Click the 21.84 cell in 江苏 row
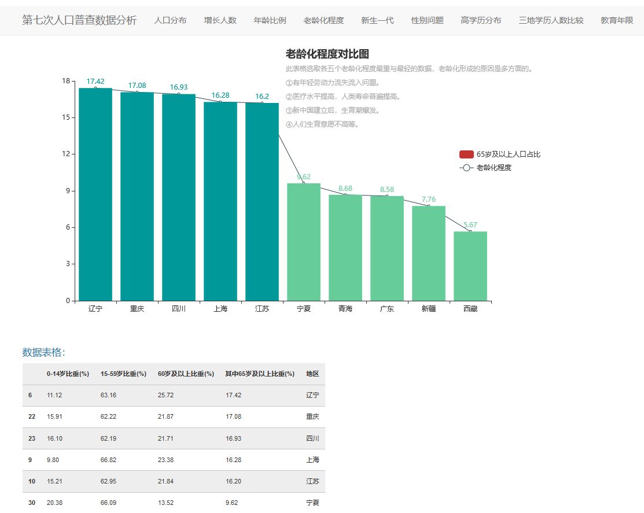This screenshot has height=513, width=644. [x=165, y=481]
